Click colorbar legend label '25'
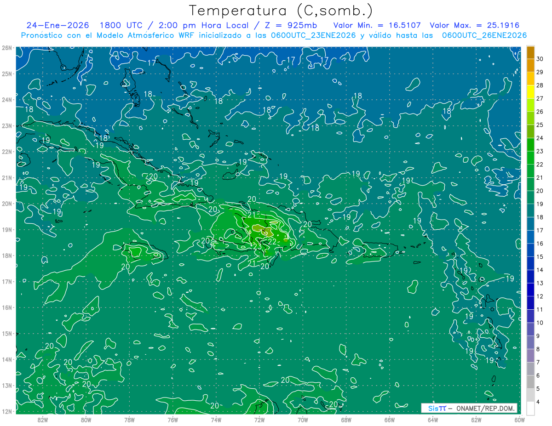This screenshot has width=552, height=426. [x=540, y=125]
